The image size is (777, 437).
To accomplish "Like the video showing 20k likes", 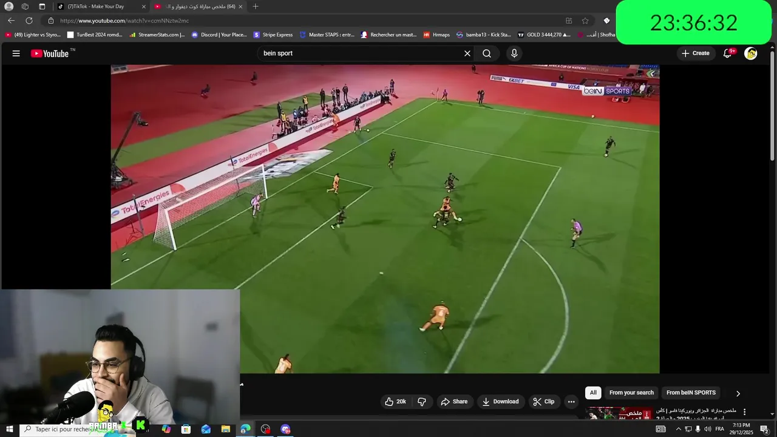I will [x=395, y=401].
